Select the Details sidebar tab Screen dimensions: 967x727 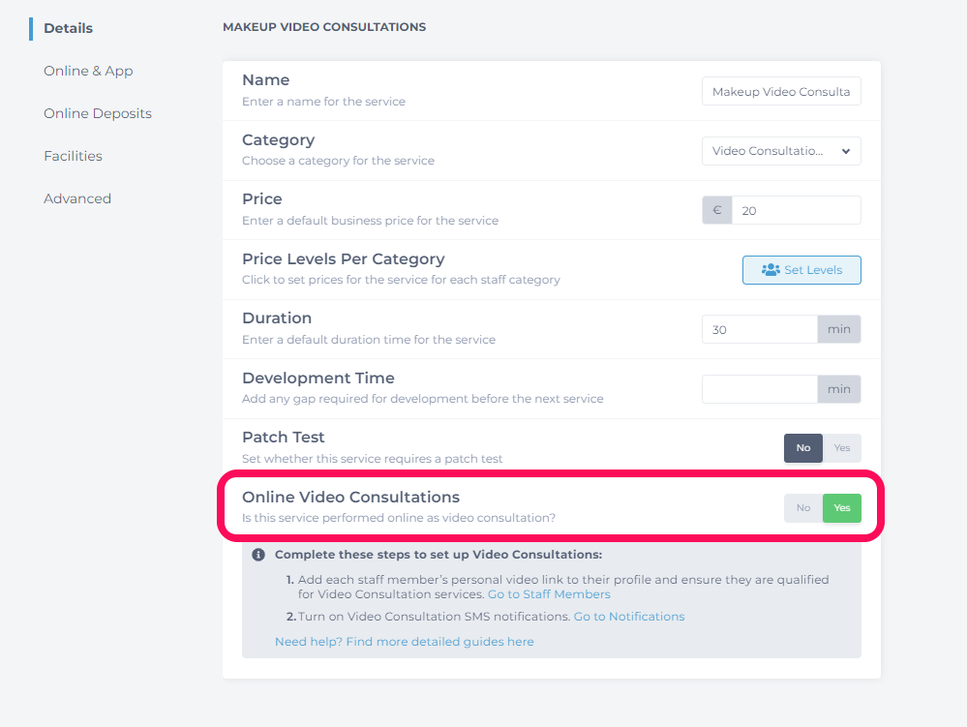68,28
